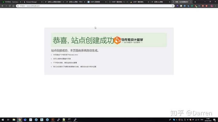Open File Explorer from the taskbar
Image resolution: width=218 pixels, height=122 pixels.
tap(14, 120)
